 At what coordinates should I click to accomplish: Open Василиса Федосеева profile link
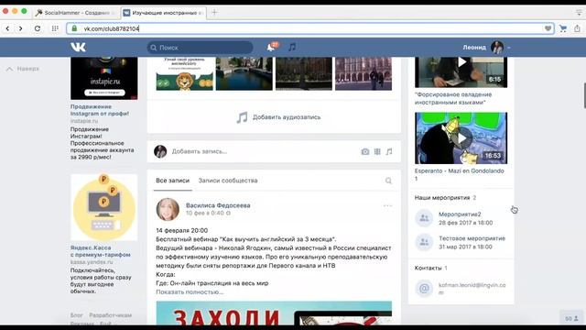click(x=218, y=205)
